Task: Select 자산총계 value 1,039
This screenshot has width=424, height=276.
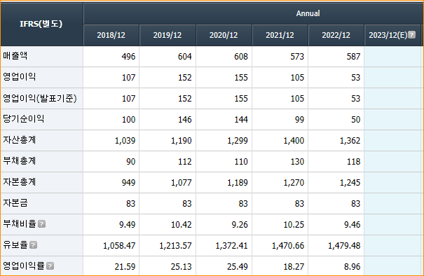Action: point(125,141)
